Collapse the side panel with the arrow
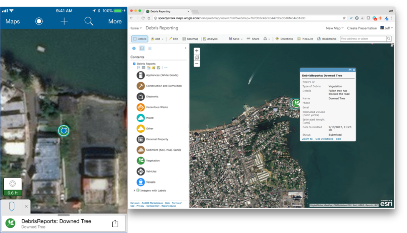 point(185,48)
